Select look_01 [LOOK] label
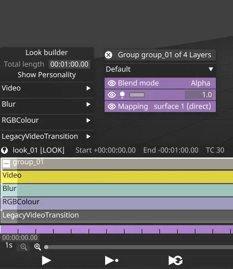Image resolution: width=233 pixels, height=269 pixels. point(38,150)
